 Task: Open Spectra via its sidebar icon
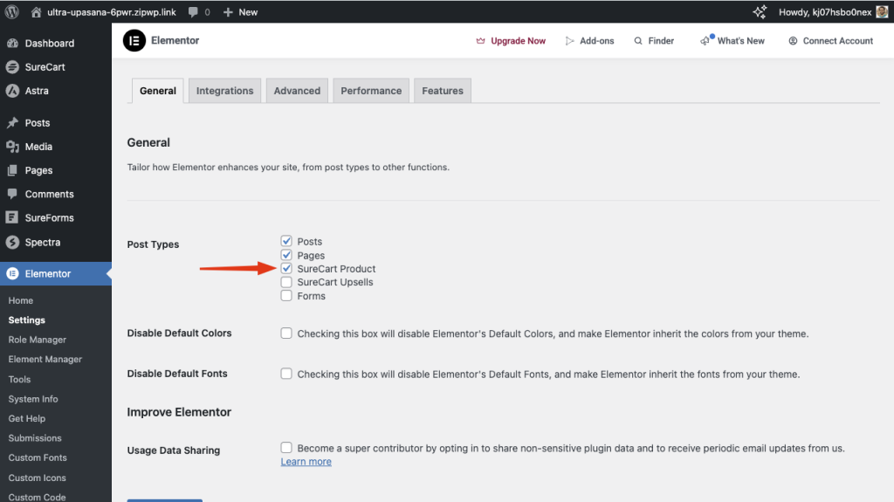[x=12, y=242]
